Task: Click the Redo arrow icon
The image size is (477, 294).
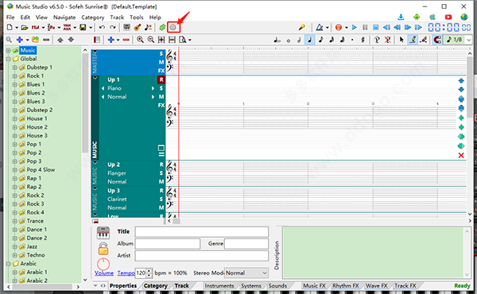Action: tap(113, 27)
